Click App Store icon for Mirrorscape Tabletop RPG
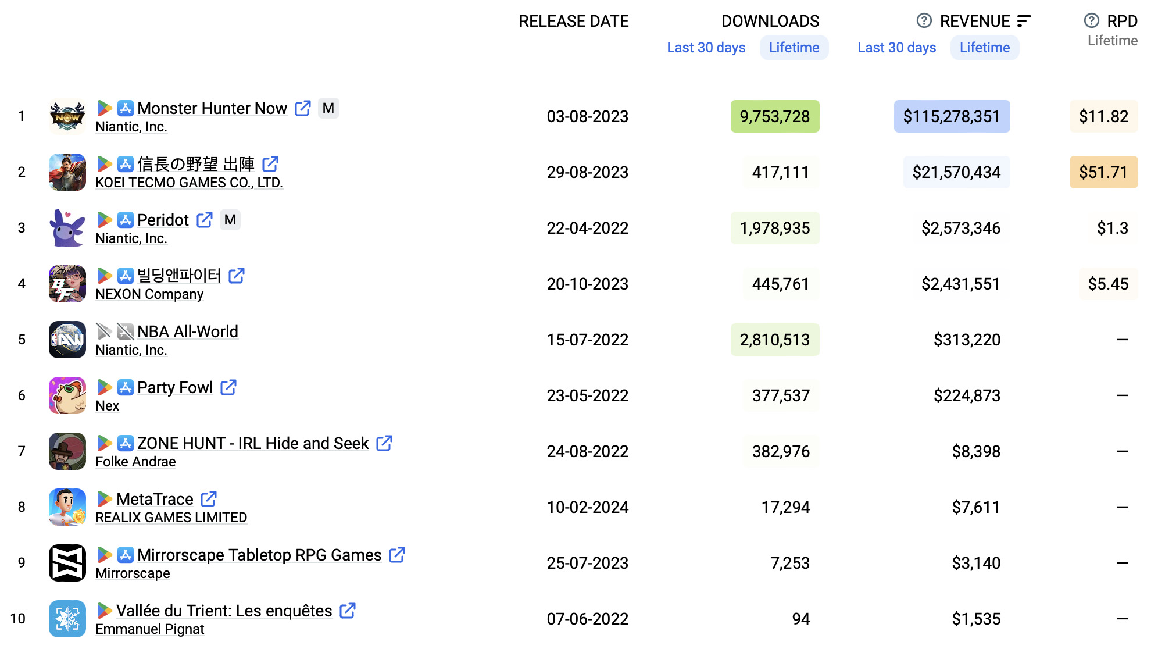Screen dimensions: 1158x649 pos(126,555)
